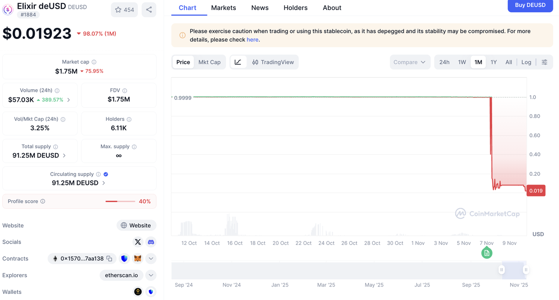Open the Discord social link
This screenshot has height=300, width=559.
pyautogui.click(x=151, y=242)
